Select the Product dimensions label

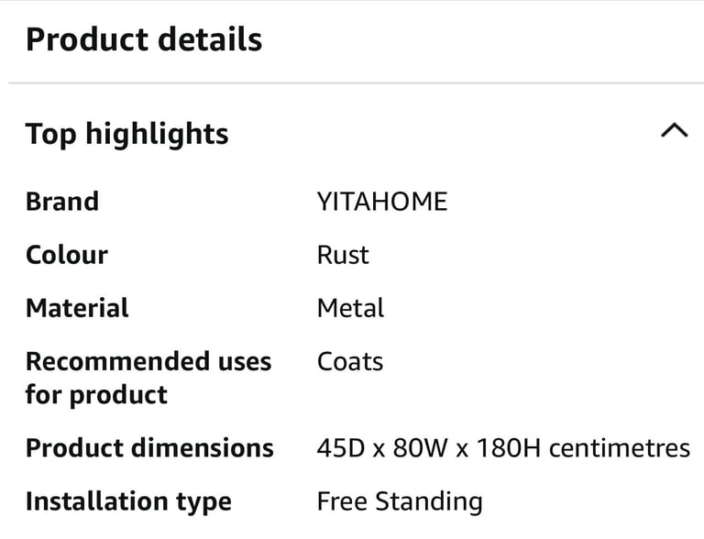(149, 448)
